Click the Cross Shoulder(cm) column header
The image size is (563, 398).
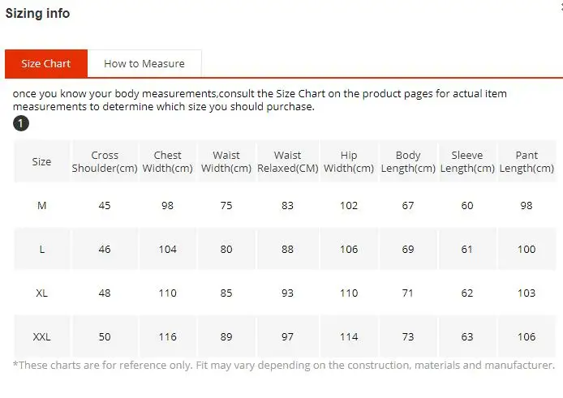tap(105, 161)
